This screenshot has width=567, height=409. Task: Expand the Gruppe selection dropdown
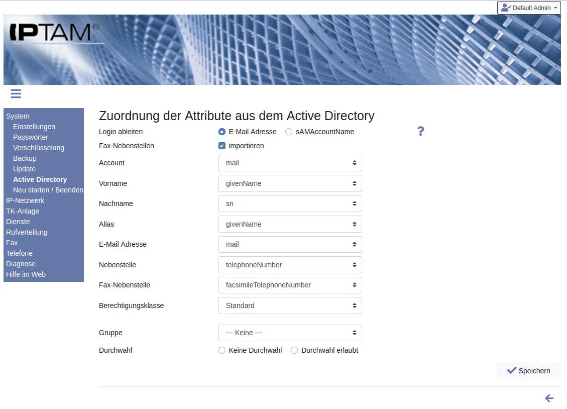coord(290,333)
